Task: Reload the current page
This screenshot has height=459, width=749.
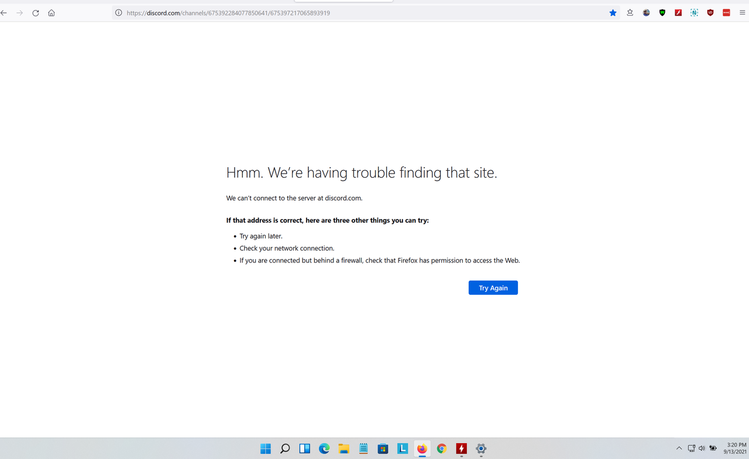Action: pyautogui.click(x=35, y=12)
